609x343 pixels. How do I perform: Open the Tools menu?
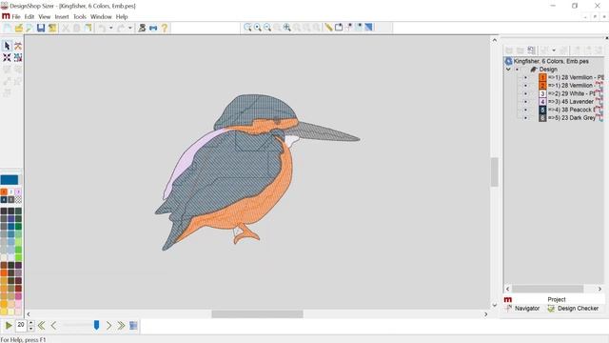pyautogui.click(x=80, y=17)
